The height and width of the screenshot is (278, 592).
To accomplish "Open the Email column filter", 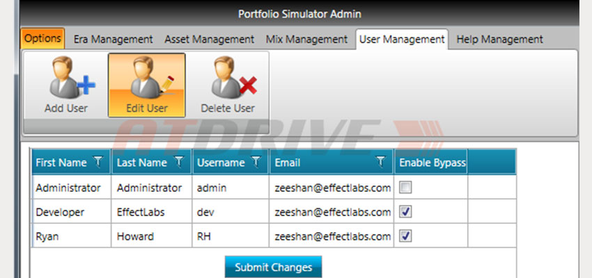I will click(381, 163).
